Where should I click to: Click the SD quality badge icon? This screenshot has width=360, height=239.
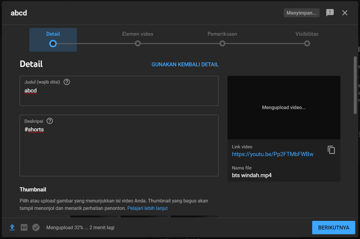tap(24, 227)
